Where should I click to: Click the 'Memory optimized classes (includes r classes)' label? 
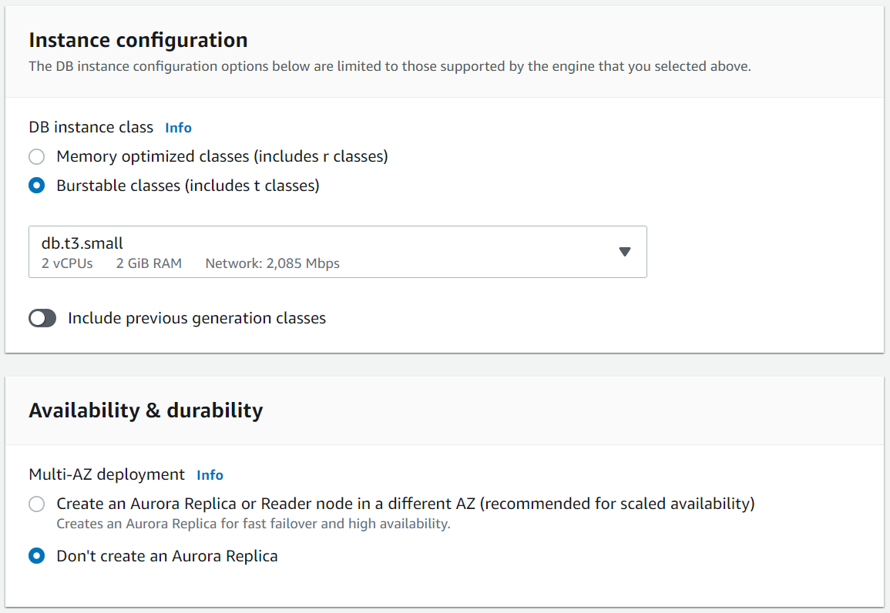222,157
